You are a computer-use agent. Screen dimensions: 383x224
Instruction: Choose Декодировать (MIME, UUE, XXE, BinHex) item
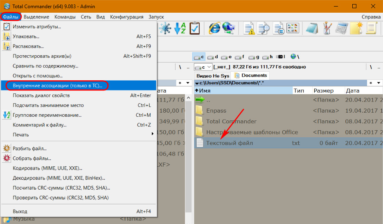pyautogui.click(x=79, y=178)
